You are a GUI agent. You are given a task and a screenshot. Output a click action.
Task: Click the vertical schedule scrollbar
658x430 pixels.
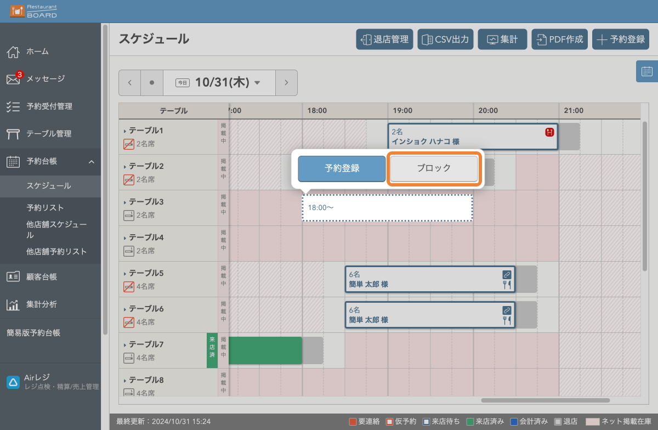click(645, 196)
